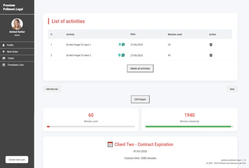Image resolution: width=249 pixels, height=168 pixels.
Task: Delete activity row 1 with trash icon
Action: click(211, 45)
